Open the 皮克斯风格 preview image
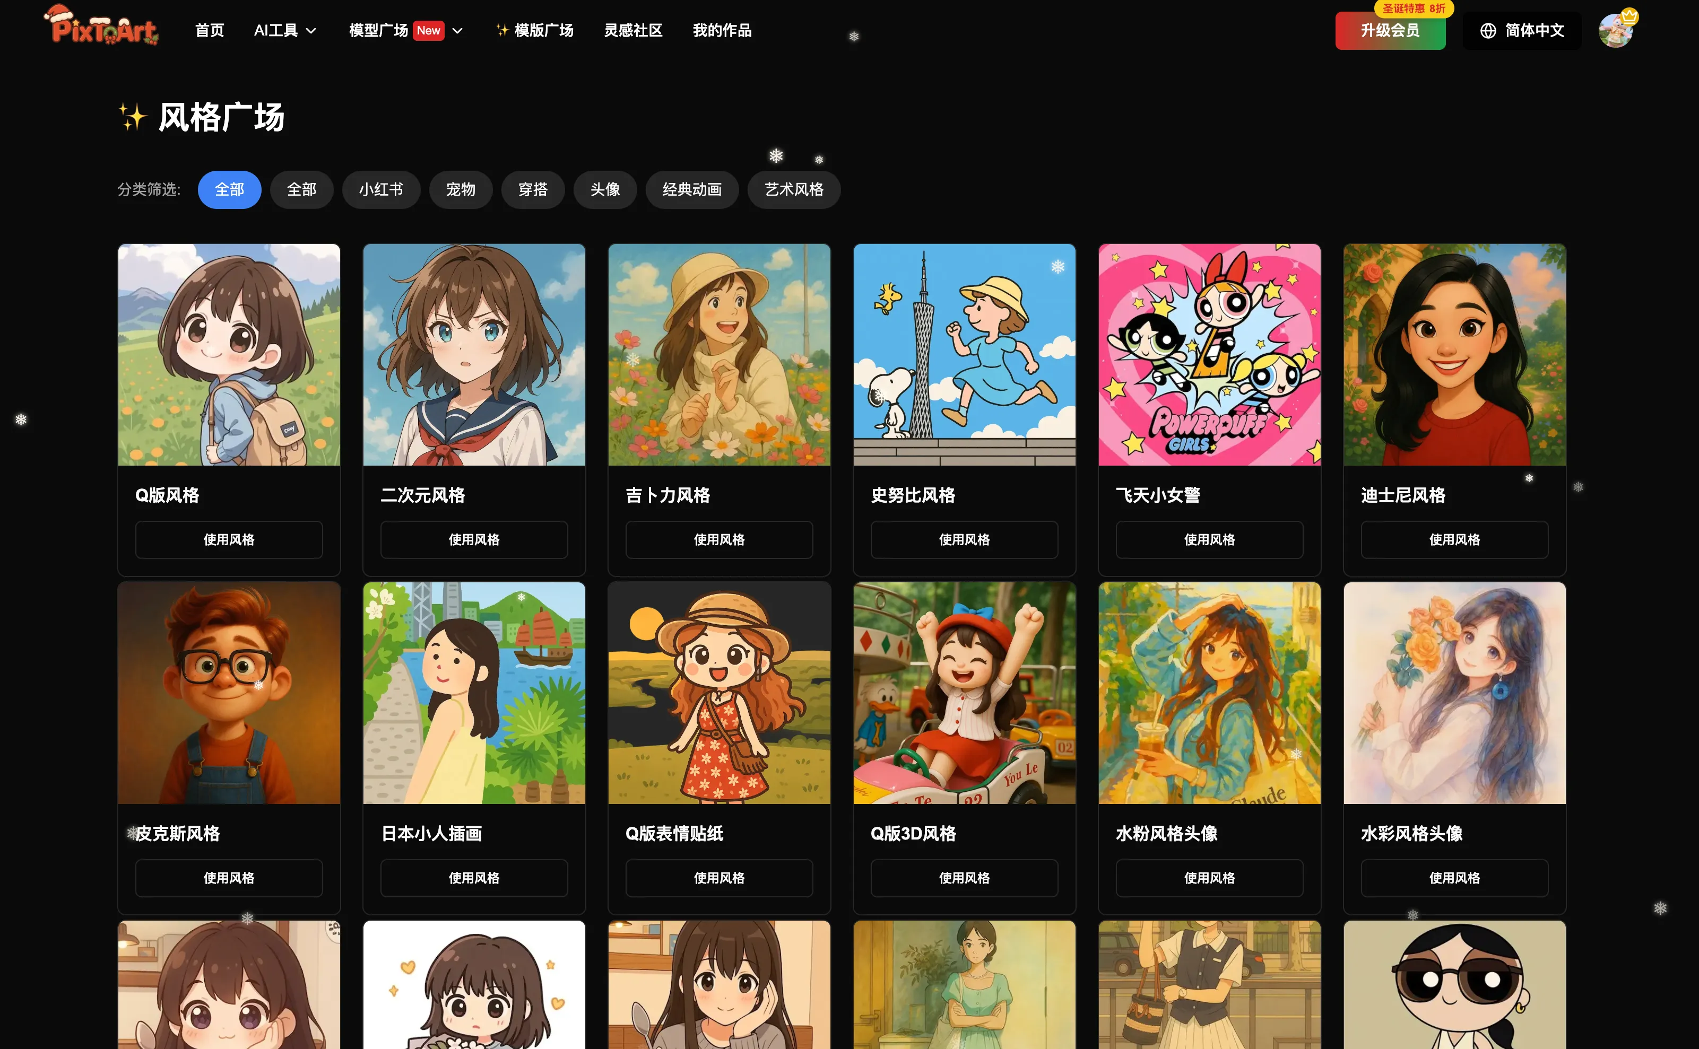The width and height of the screenshot is (1699, 1049). pos(229,693)
